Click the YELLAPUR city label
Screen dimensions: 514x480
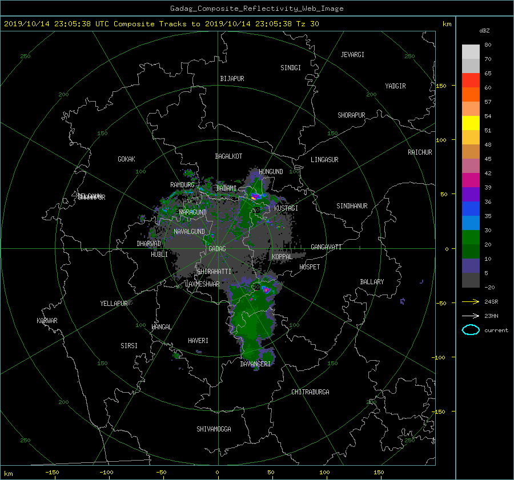click(x=114, y=304)
